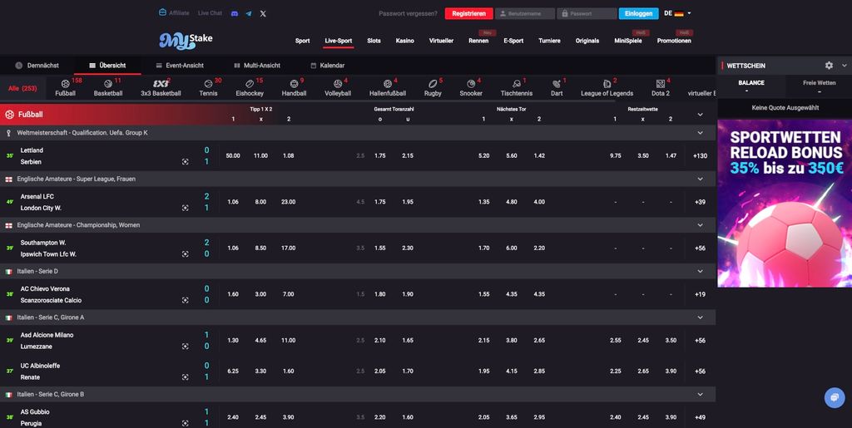This screenshot has height=428, width=852.
Task: Collapse Englische Amateure Championship Women league
Action: pos(700,225)
